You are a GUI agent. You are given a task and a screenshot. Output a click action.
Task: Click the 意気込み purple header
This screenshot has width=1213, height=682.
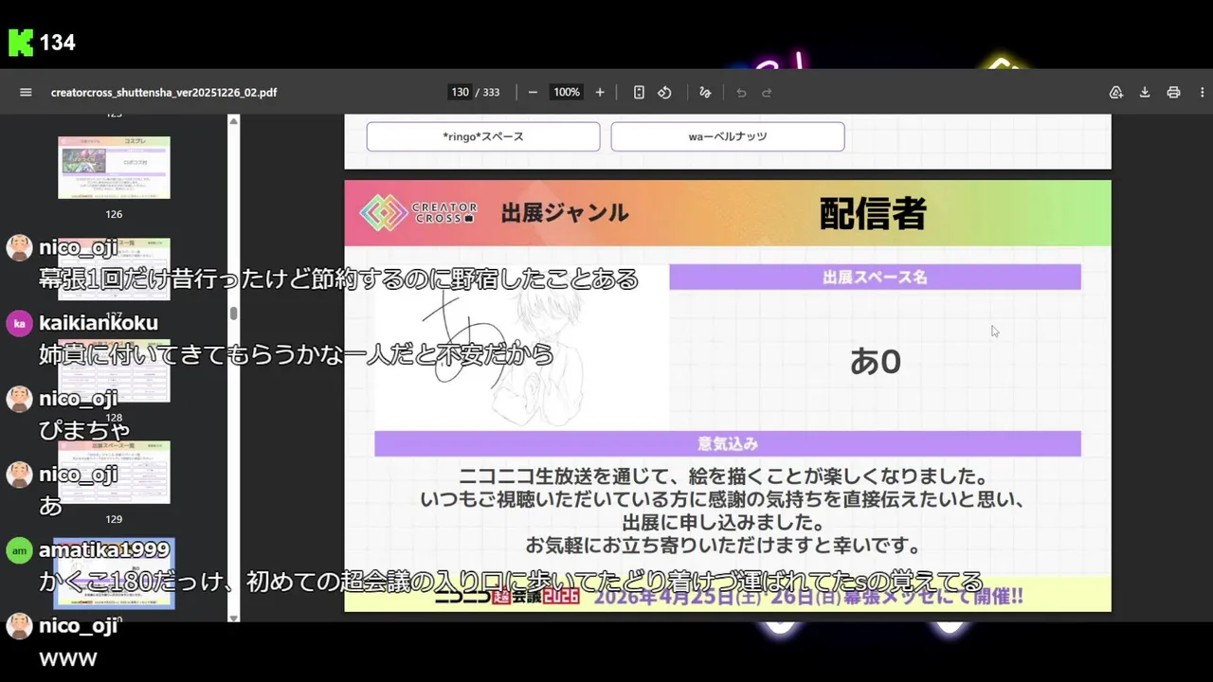point(728,443)
